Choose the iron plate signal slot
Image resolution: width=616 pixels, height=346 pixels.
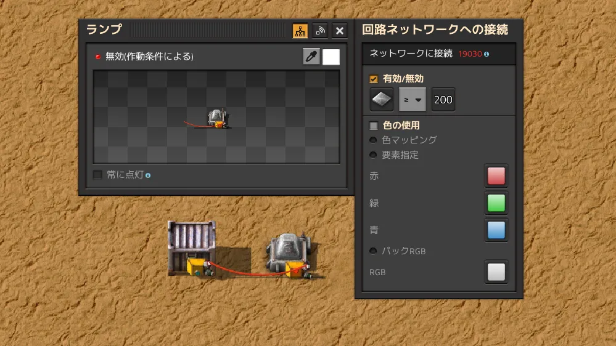pyautogui.click(x=382, y=100)
